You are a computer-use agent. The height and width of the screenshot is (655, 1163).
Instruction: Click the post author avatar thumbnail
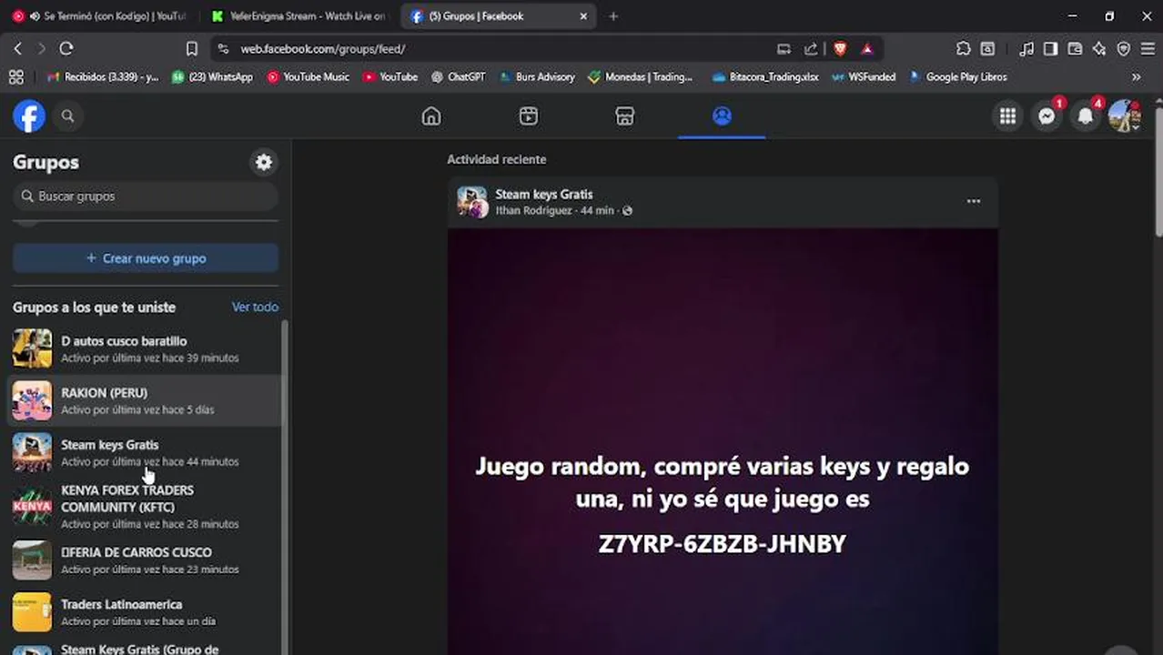(472, 202)
